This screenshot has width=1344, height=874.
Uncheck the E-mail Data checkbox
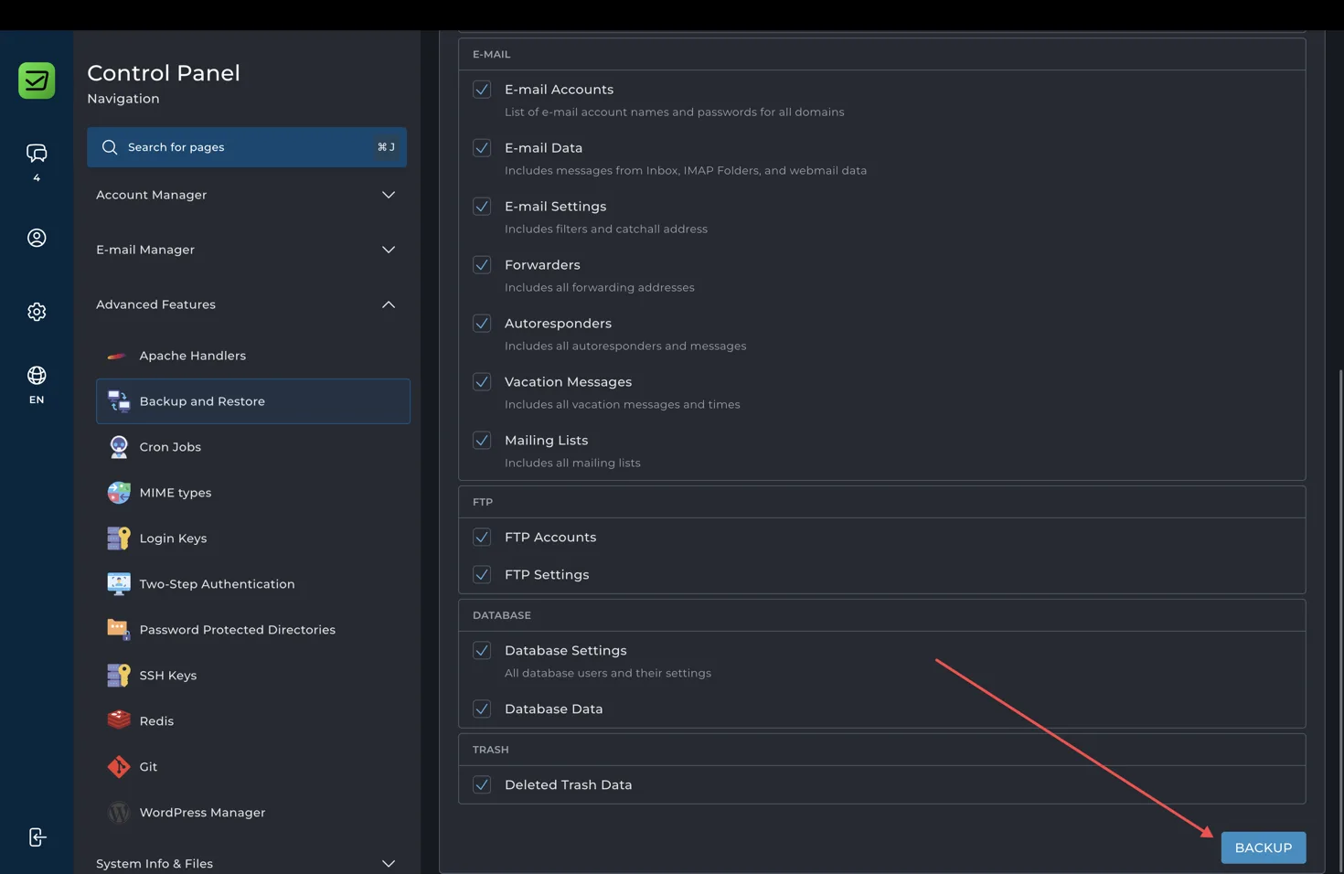pyautogui.click(x=482, y=148)
